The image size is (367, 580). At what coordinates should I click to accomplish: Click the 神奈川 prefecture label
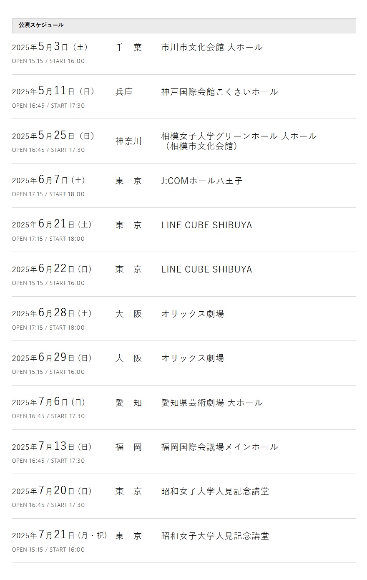[x=128, y=141]
